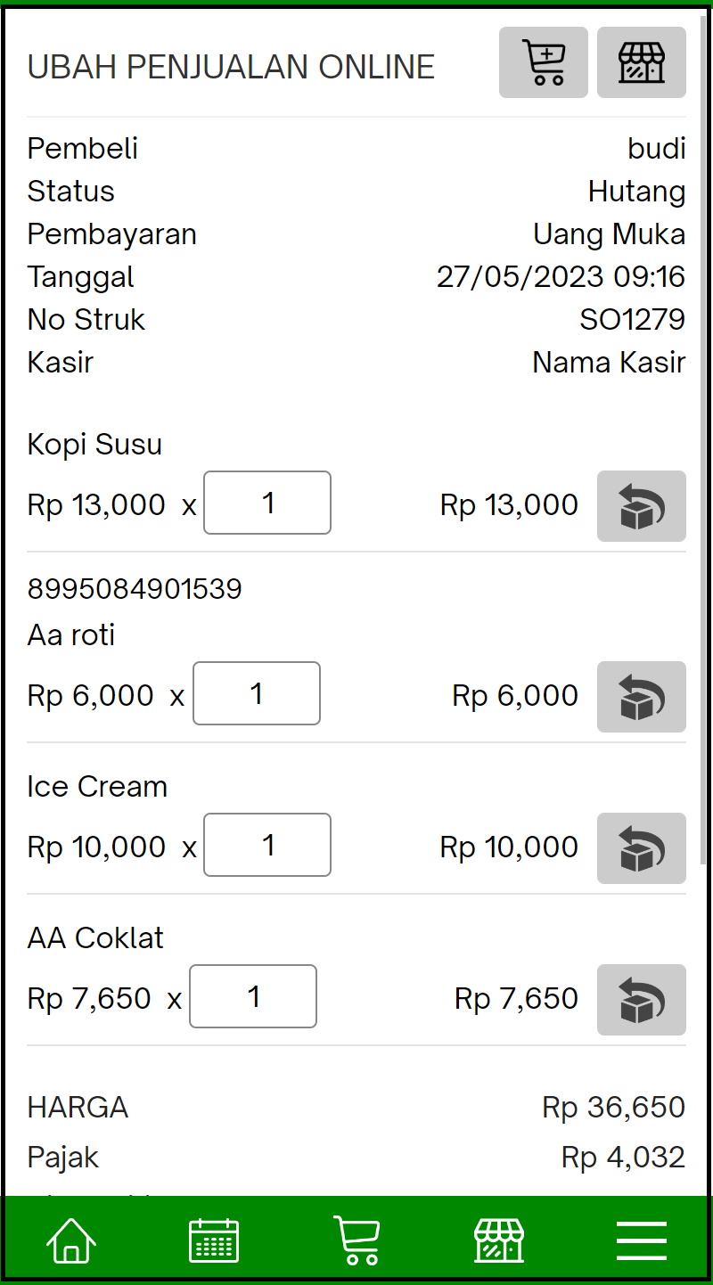Screen dimensions: 713x1285
Task: Click the return icon for Aa roti
Action: [x=641, y=697]
